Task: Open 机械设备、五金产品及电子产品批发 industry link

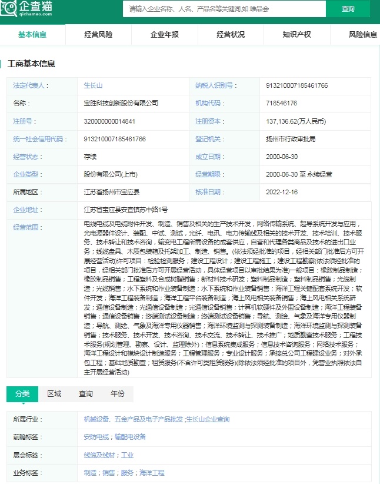Action: tap(134, 419)
